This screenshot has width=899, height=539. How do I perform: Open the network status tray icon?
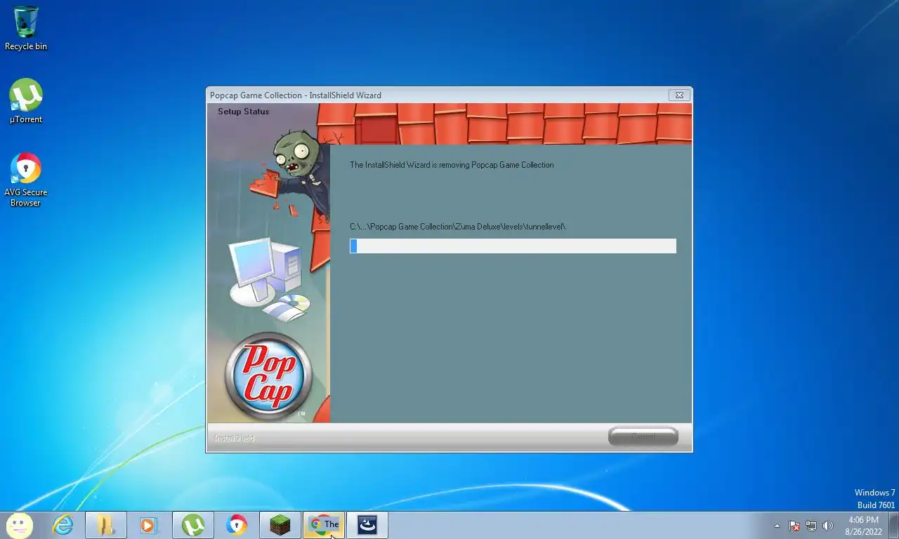click(x=811, y=526)
